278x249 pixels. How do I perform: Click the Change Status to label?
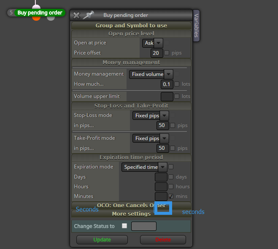[94, 226]
